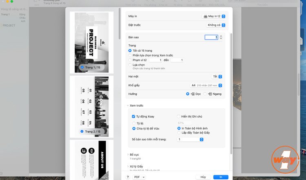Check the Hiển thị Ghi chú box

click(x=178, y=116)
